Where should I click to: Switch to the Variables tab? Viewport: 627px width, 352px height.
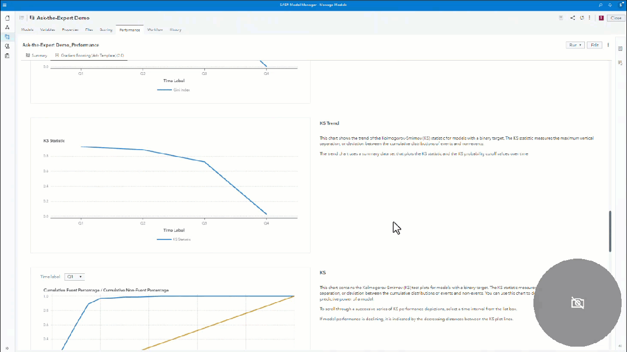coord(48,30)
